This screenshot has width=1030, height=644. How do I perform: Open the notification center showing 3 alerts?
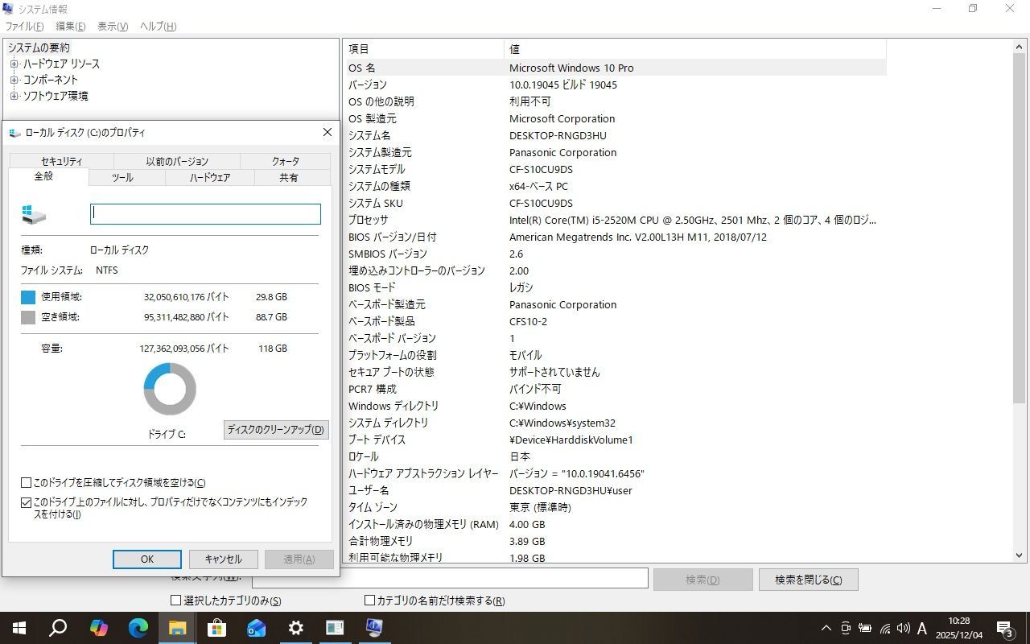point(1004,628)
